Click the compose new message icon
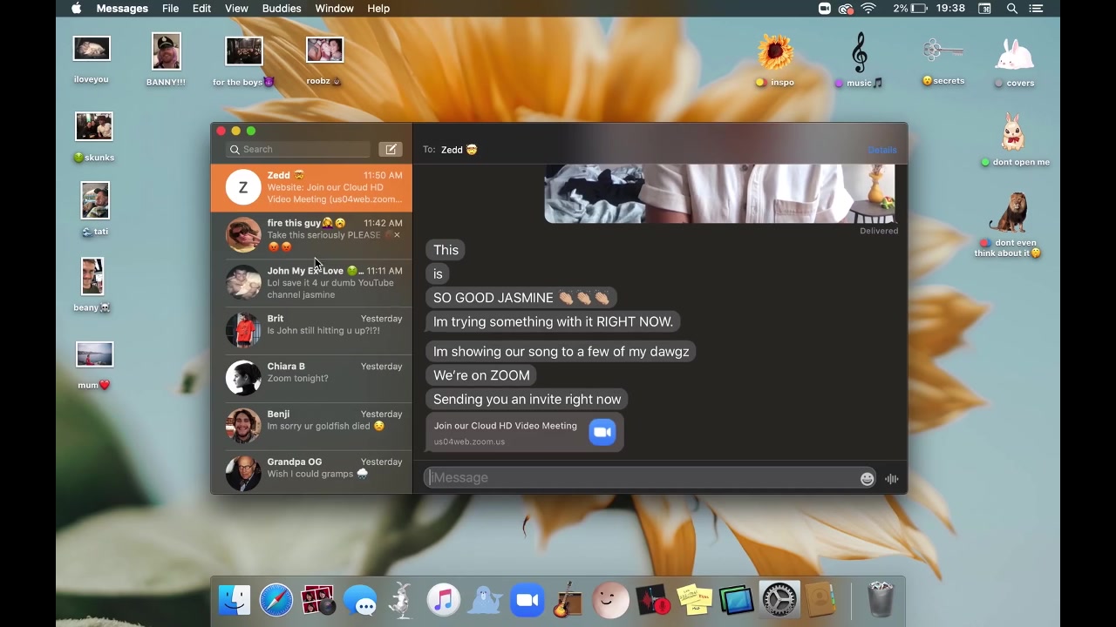 click(x=391, y=150)
